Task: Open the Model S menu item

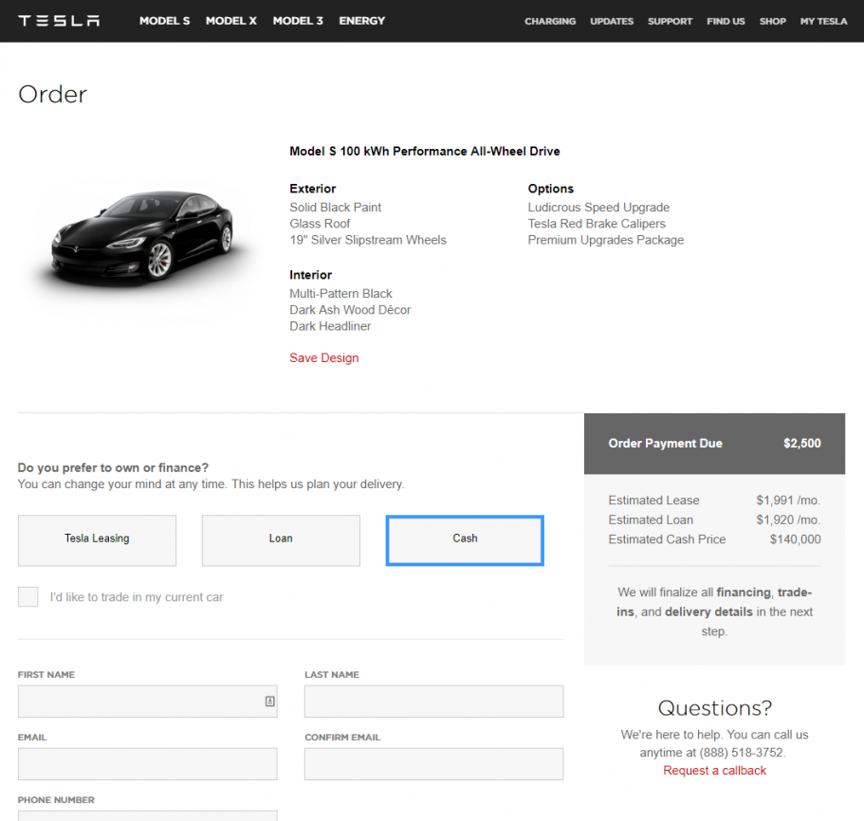Action: pyautogui.click(x=165, y=21)
